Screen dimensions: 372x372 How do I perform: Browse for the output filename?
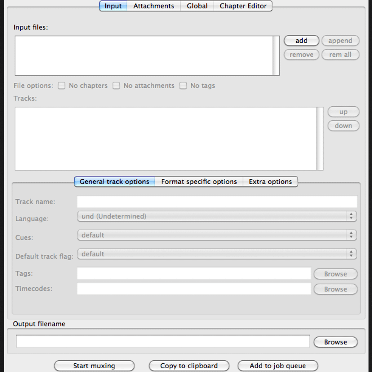(335, 342)
